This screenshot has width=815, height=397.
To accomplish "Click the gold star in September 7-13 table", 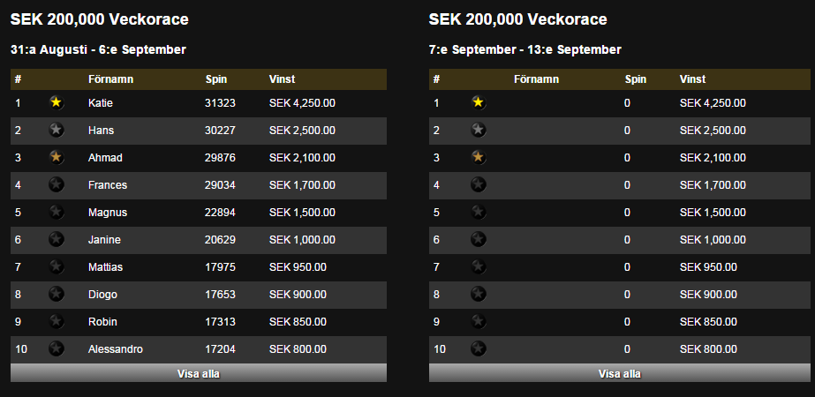I will pyautogui.click(x=479, y=103).
